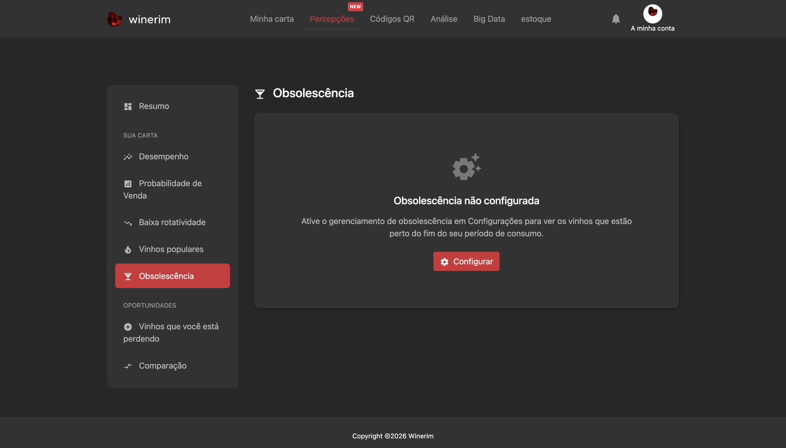Click the OPORTUNIDADES section label
Image resolution: width=786 pixels, height=448 pixels.
[x=150, y=305]
